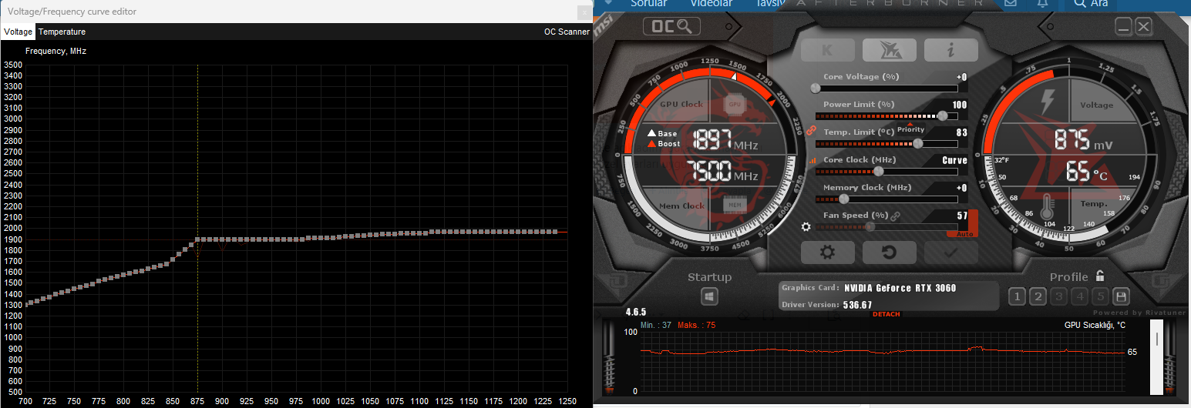Click OC Scanner in the curve editor
Image resolution: width=1191 pixels, height=408 pixels.
click(x=567, y=32)
